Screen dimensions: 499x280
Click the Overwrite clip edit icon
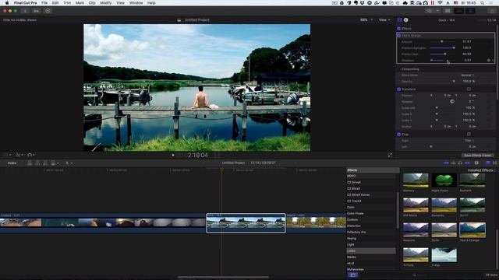[53, 163]
